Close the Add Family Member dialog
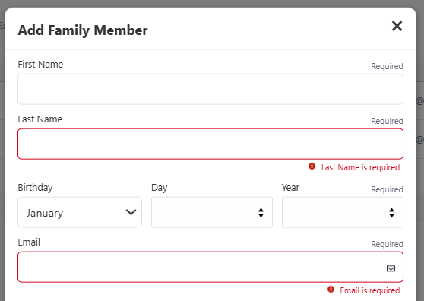Viewport: 424px width, 301px height. [x=397, y=26]
